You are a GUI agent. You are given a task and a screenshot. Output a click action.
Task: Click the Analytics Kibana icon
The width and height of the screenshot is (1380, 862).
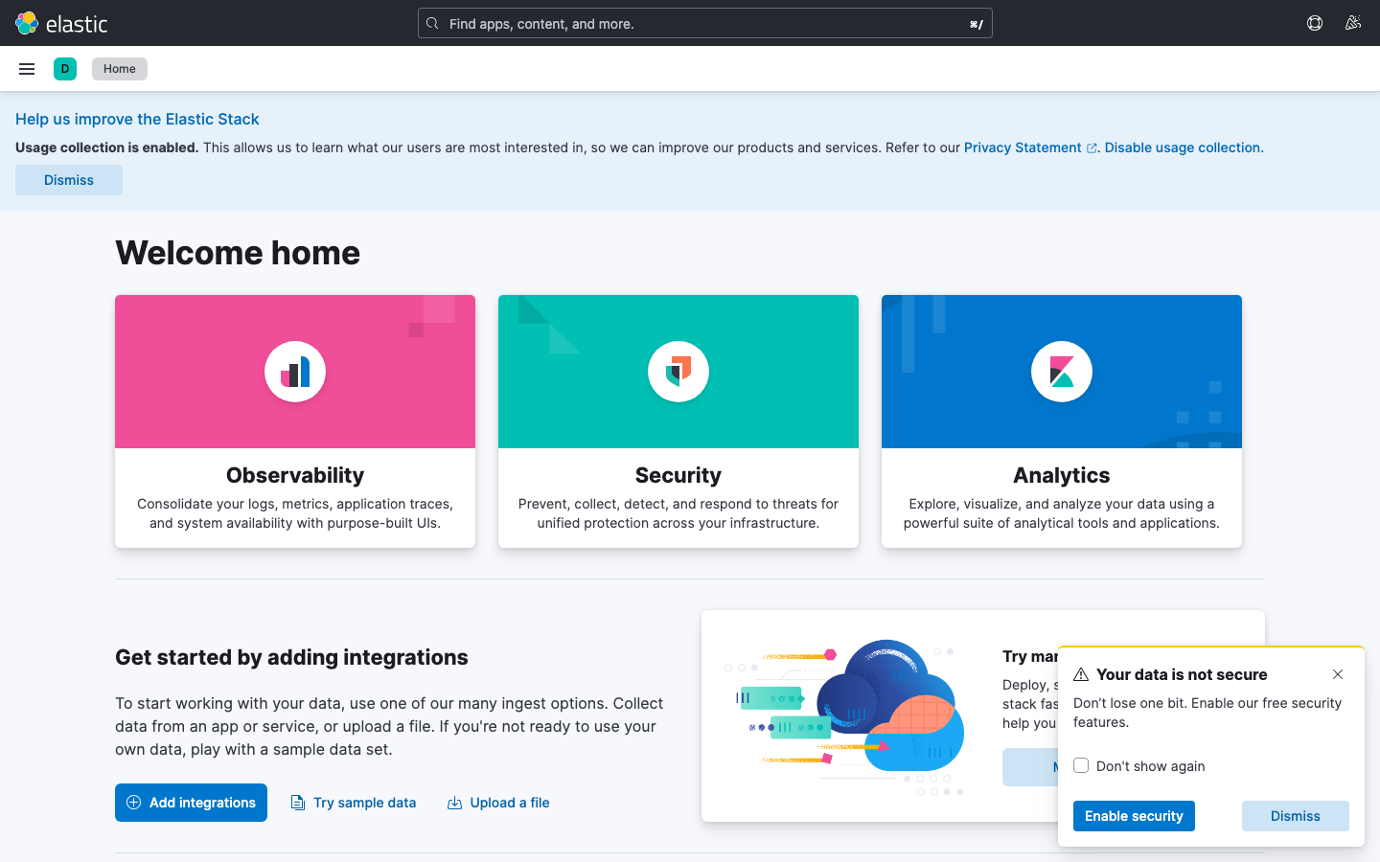[x=1062, y=372]
